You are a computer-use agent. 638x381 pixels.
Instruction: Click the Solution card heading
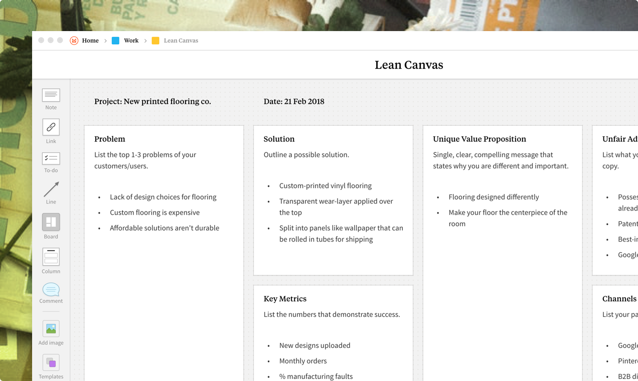(279, 139)
